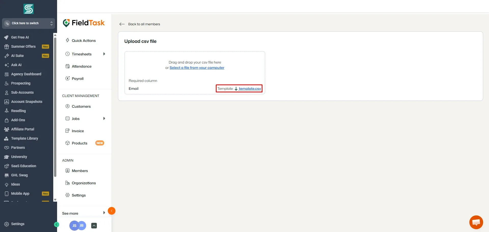This screenshot has width=489, height=232.
Task: Click Back to all members link
Action: (144, 24)
